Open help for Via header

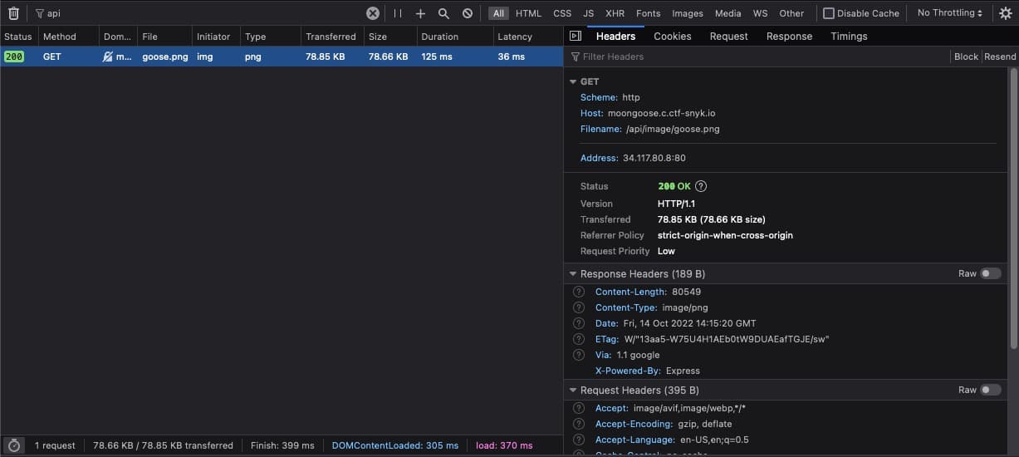tap(579, 355)
